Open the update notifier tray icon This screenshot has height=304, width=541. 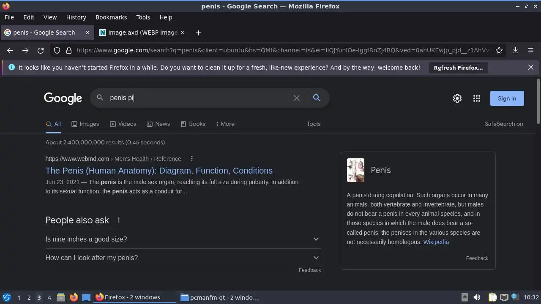pyautogui.click(x=515, y=297)
